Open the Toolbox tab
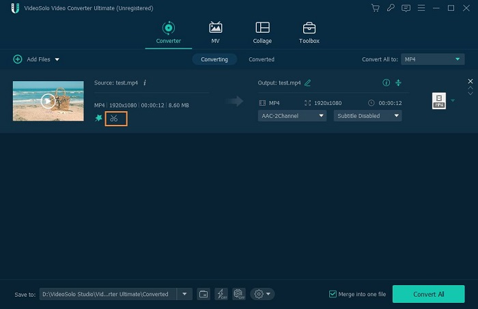 coord(309,33)
